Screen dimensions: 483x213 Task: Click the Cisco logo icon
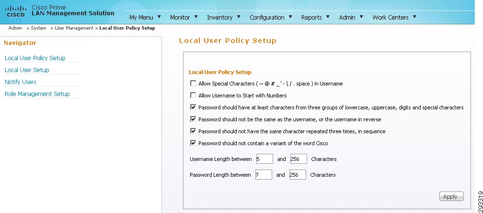(15, 11)
